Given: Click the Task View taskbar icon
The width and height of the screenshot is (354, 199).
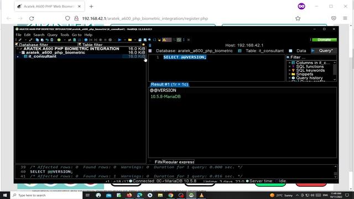Looking at the screenshot, I should point(87,195).
